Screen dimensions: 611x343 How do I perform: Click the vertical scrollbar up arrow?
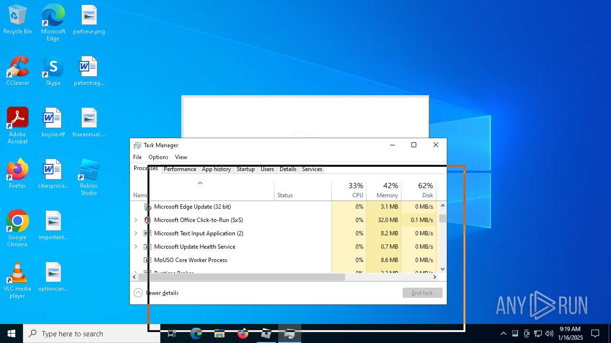(442, 205)
